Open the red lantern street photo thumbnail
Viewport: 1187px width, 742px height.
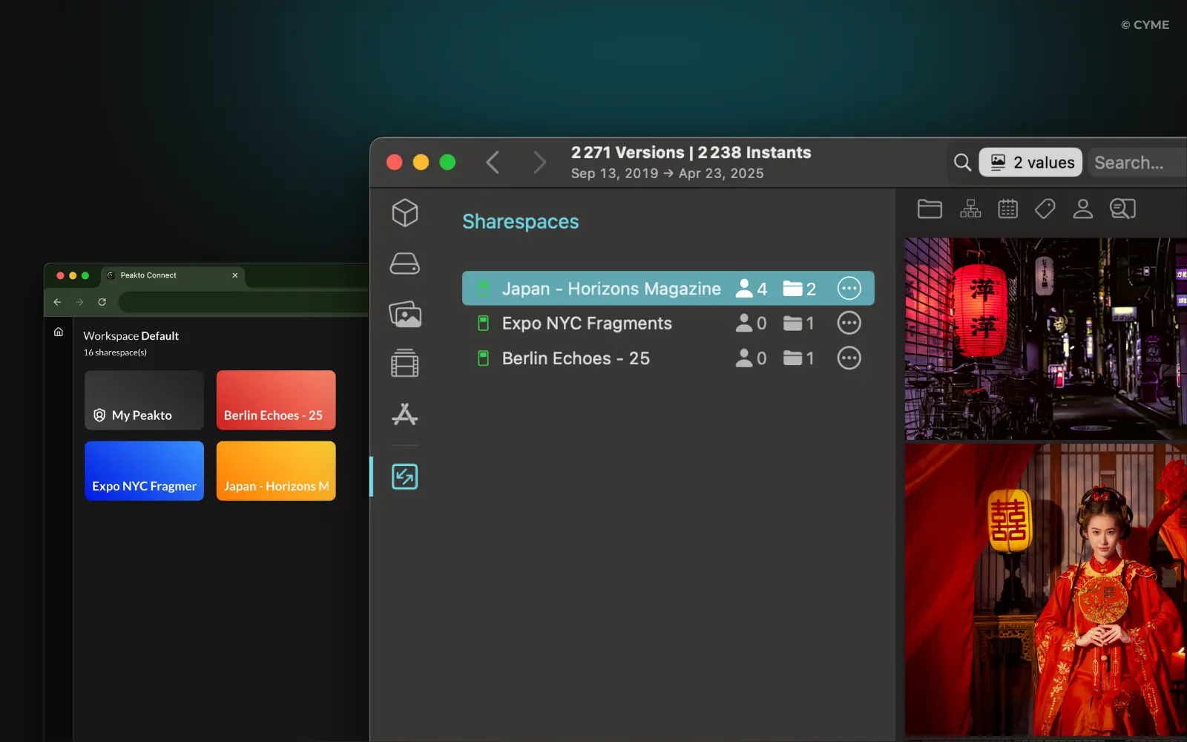[1045, 338]
